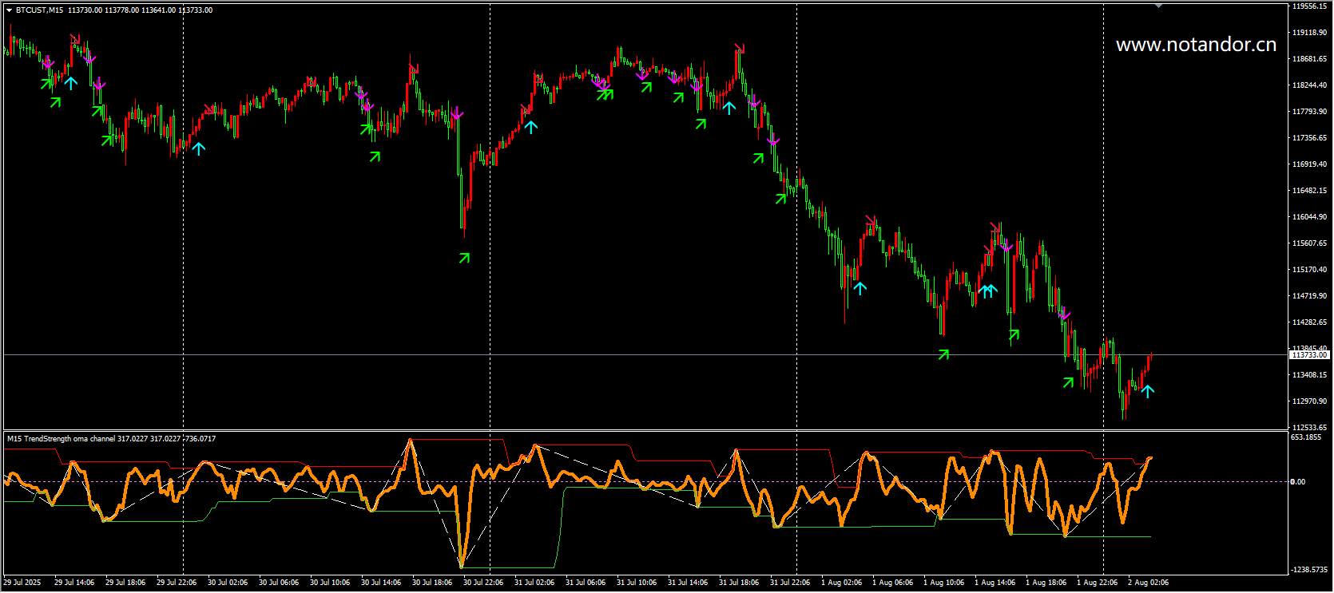1334x593 pixels.
Task: Click price scale value 118681.65
Action: pyautogui.click(x=1310, y=59)
